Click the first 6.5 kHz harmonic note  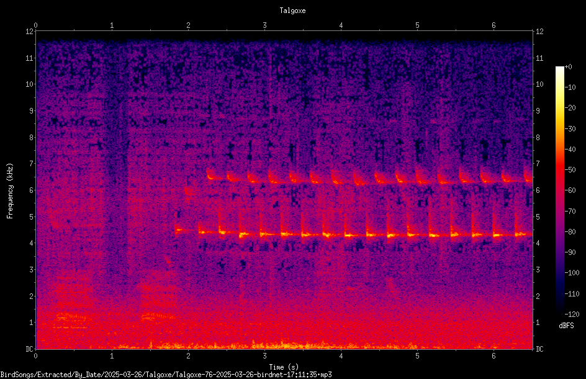pyautogui.click(x=210, y=176)
